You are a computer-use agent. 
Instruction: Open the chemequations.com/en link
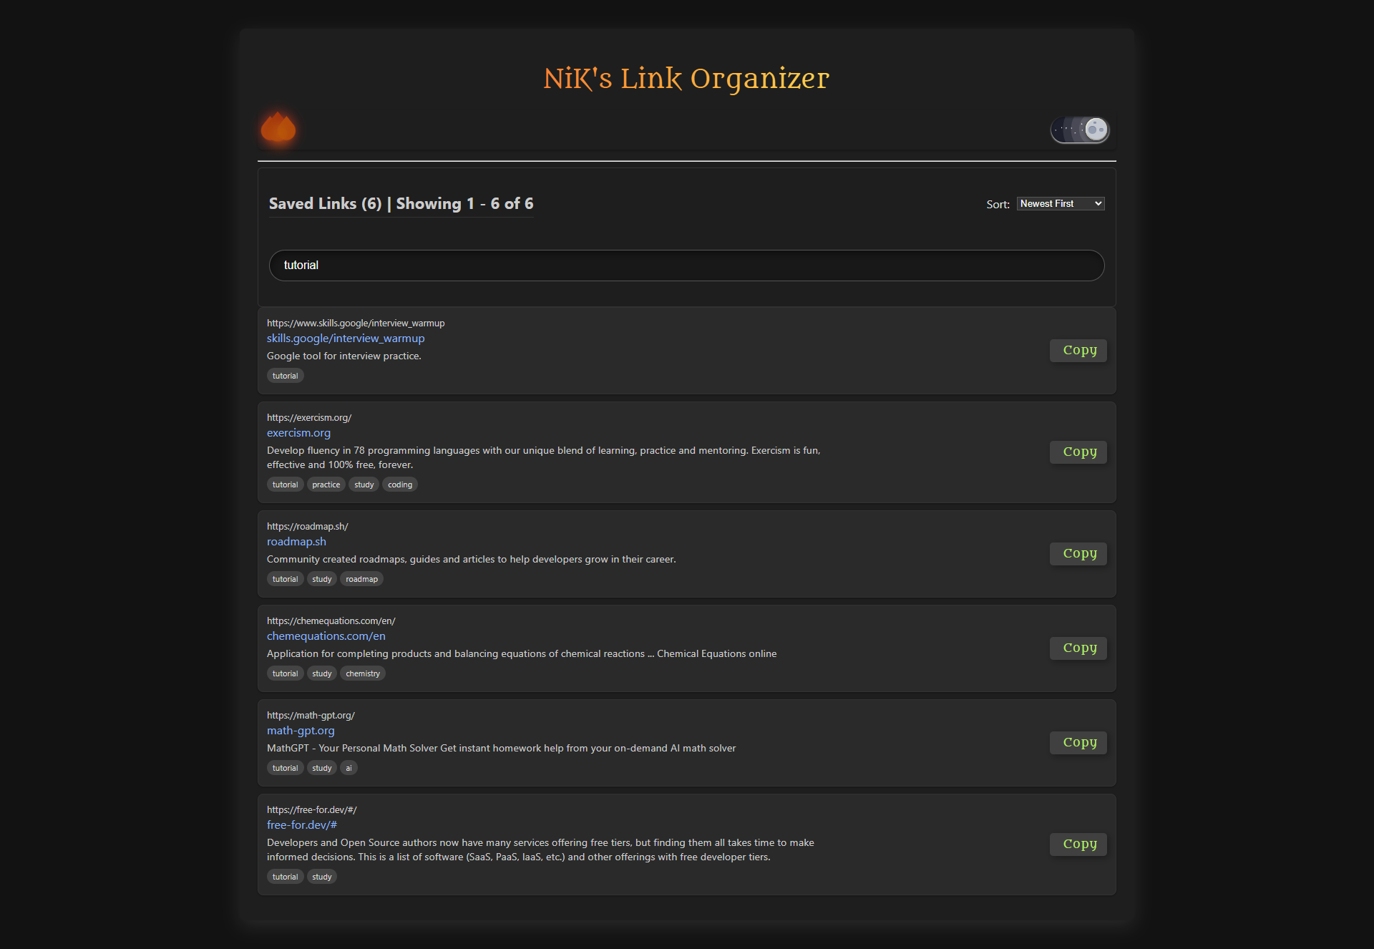click(x=326, y=636)
